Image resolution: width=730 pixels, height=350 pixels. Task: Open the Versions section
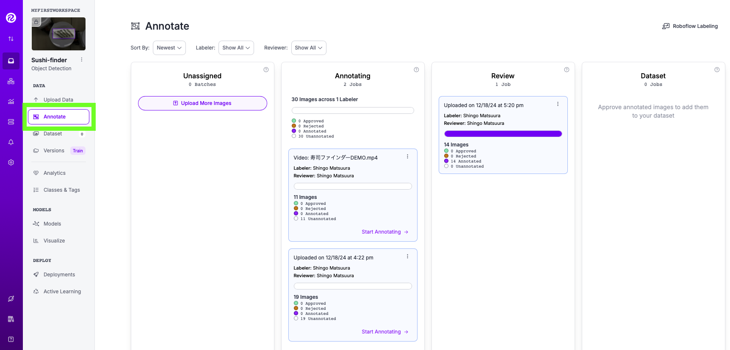[54, 151]
